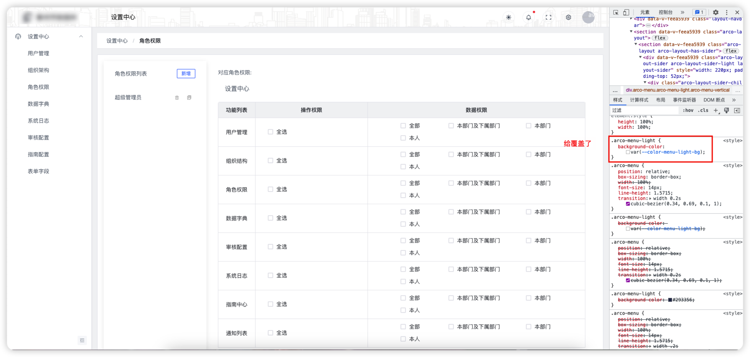750x357 pixels.
Task: Check 本部门 permission for 系统日志
Action: [528, 269]
